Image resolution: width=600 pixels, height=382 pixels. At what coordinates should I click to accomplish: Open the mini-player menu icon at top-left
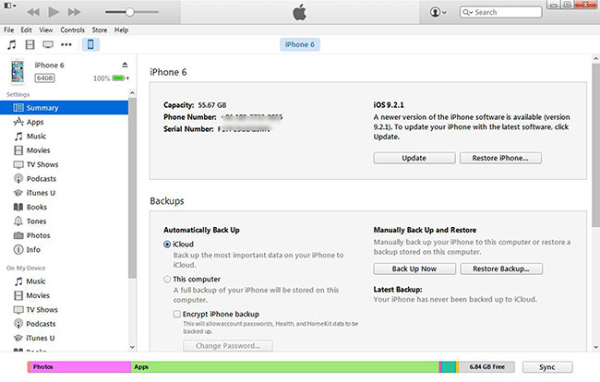coord(9,6)
